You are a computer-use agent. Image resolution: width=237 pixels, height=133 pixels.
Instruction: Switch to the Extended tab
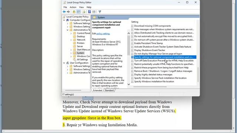click(x=97, y=91)
